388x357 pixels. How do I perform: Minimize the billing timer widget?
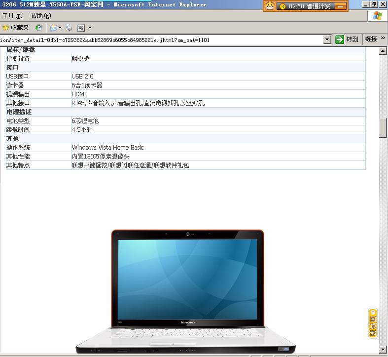341,6
